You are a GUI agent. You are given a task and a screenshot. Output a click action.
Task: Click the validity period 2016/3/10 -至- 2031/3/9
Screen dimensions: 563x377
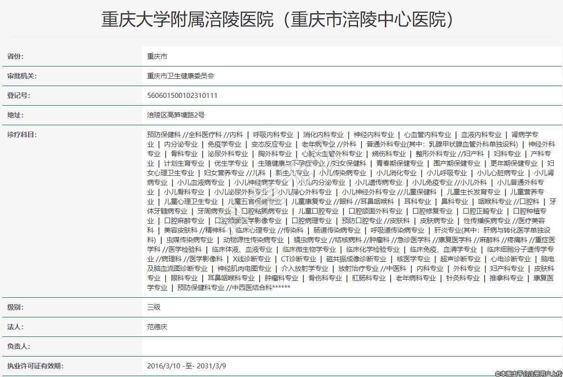click(x=186, y=366)
